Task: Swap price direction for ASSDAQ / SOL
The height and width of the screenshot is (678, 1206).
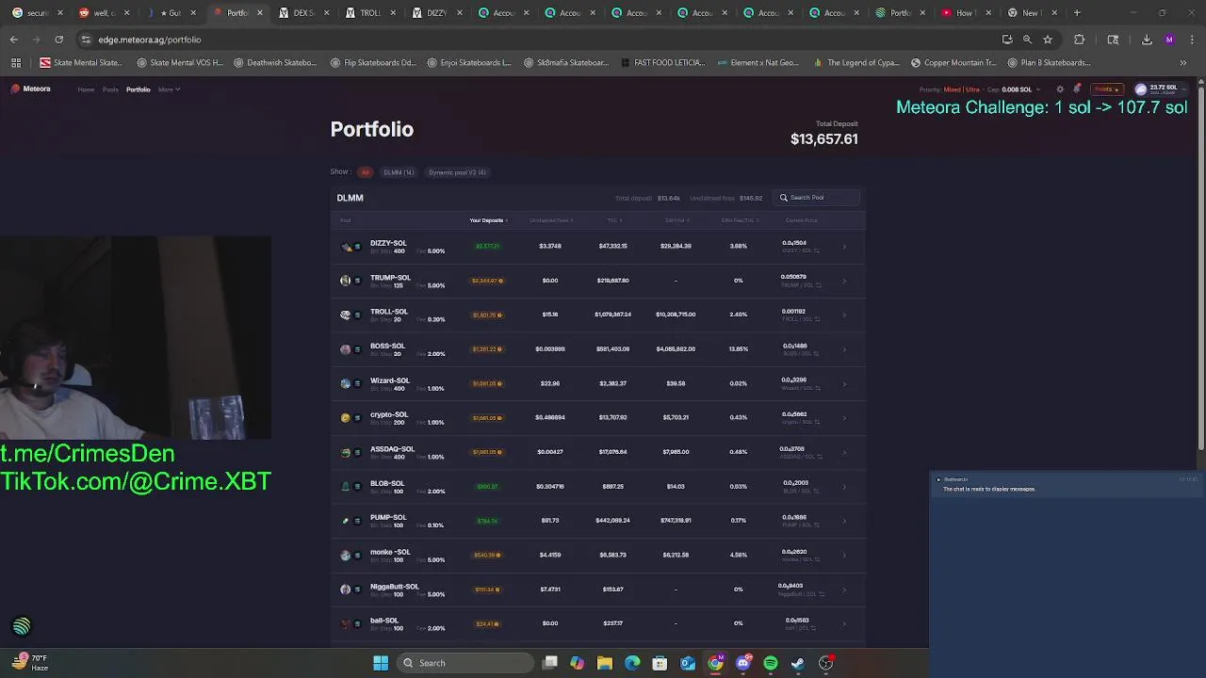Action: coord(820,457)
